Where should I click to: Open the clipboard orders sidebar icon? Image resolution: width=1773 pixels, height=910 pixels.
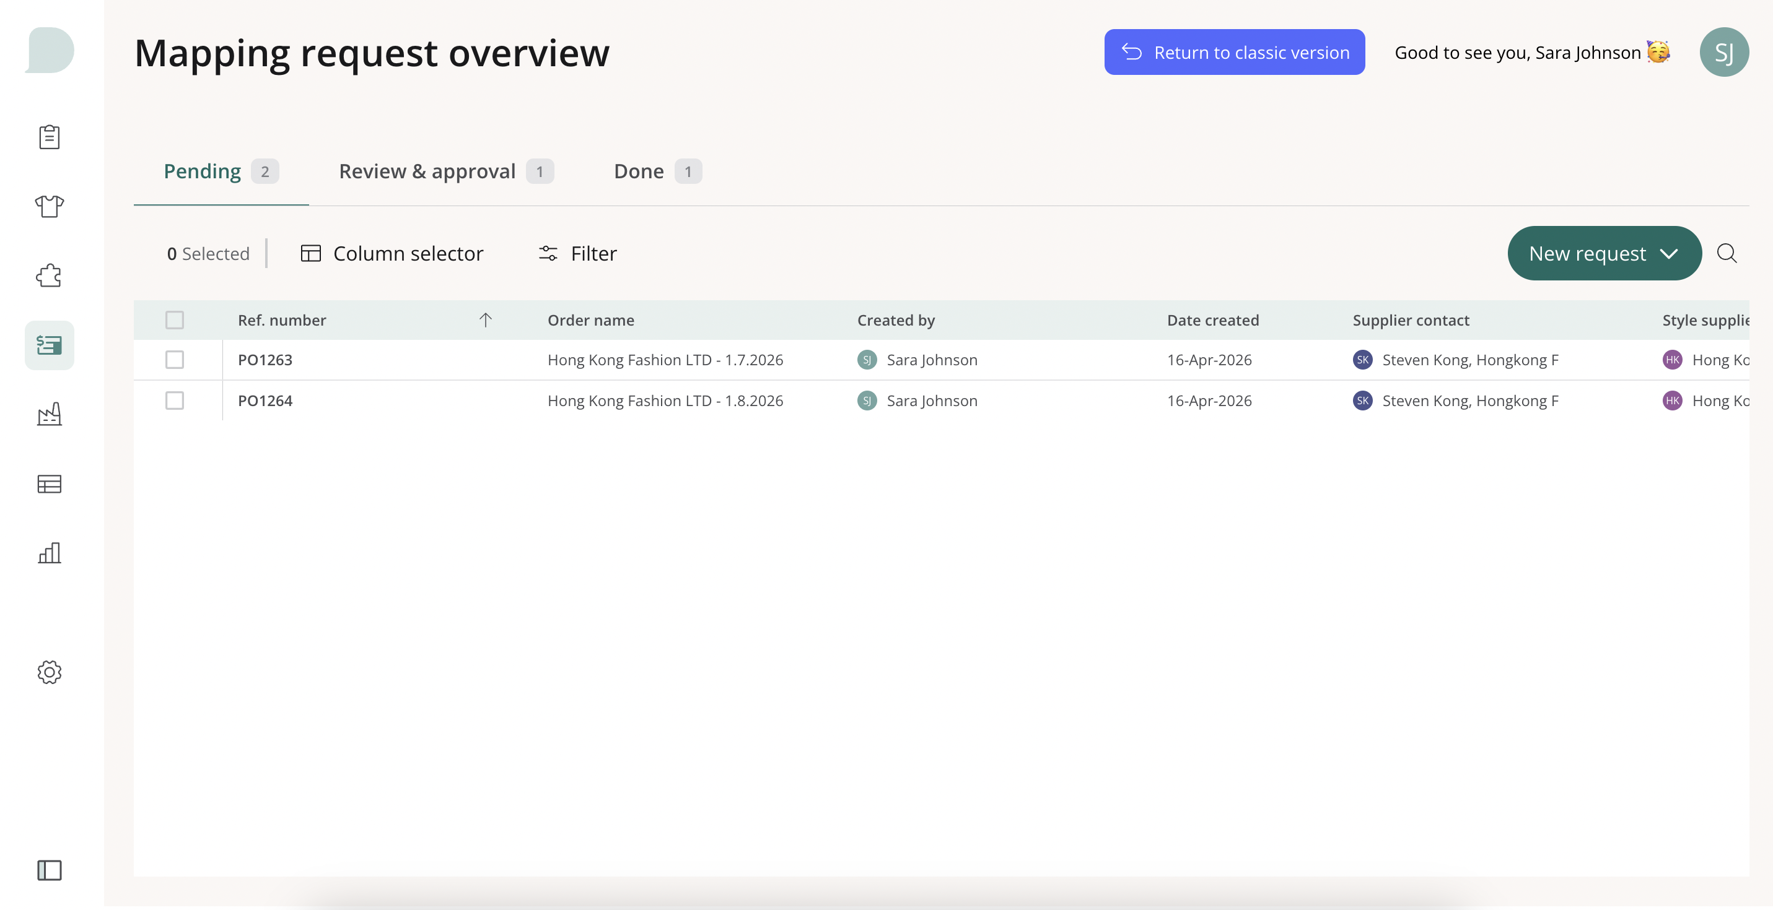click(x=50, y=137)
